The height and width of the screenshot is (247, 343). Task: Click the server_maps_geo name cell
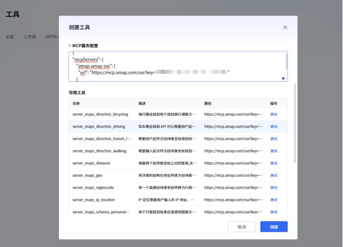(87, 176)
